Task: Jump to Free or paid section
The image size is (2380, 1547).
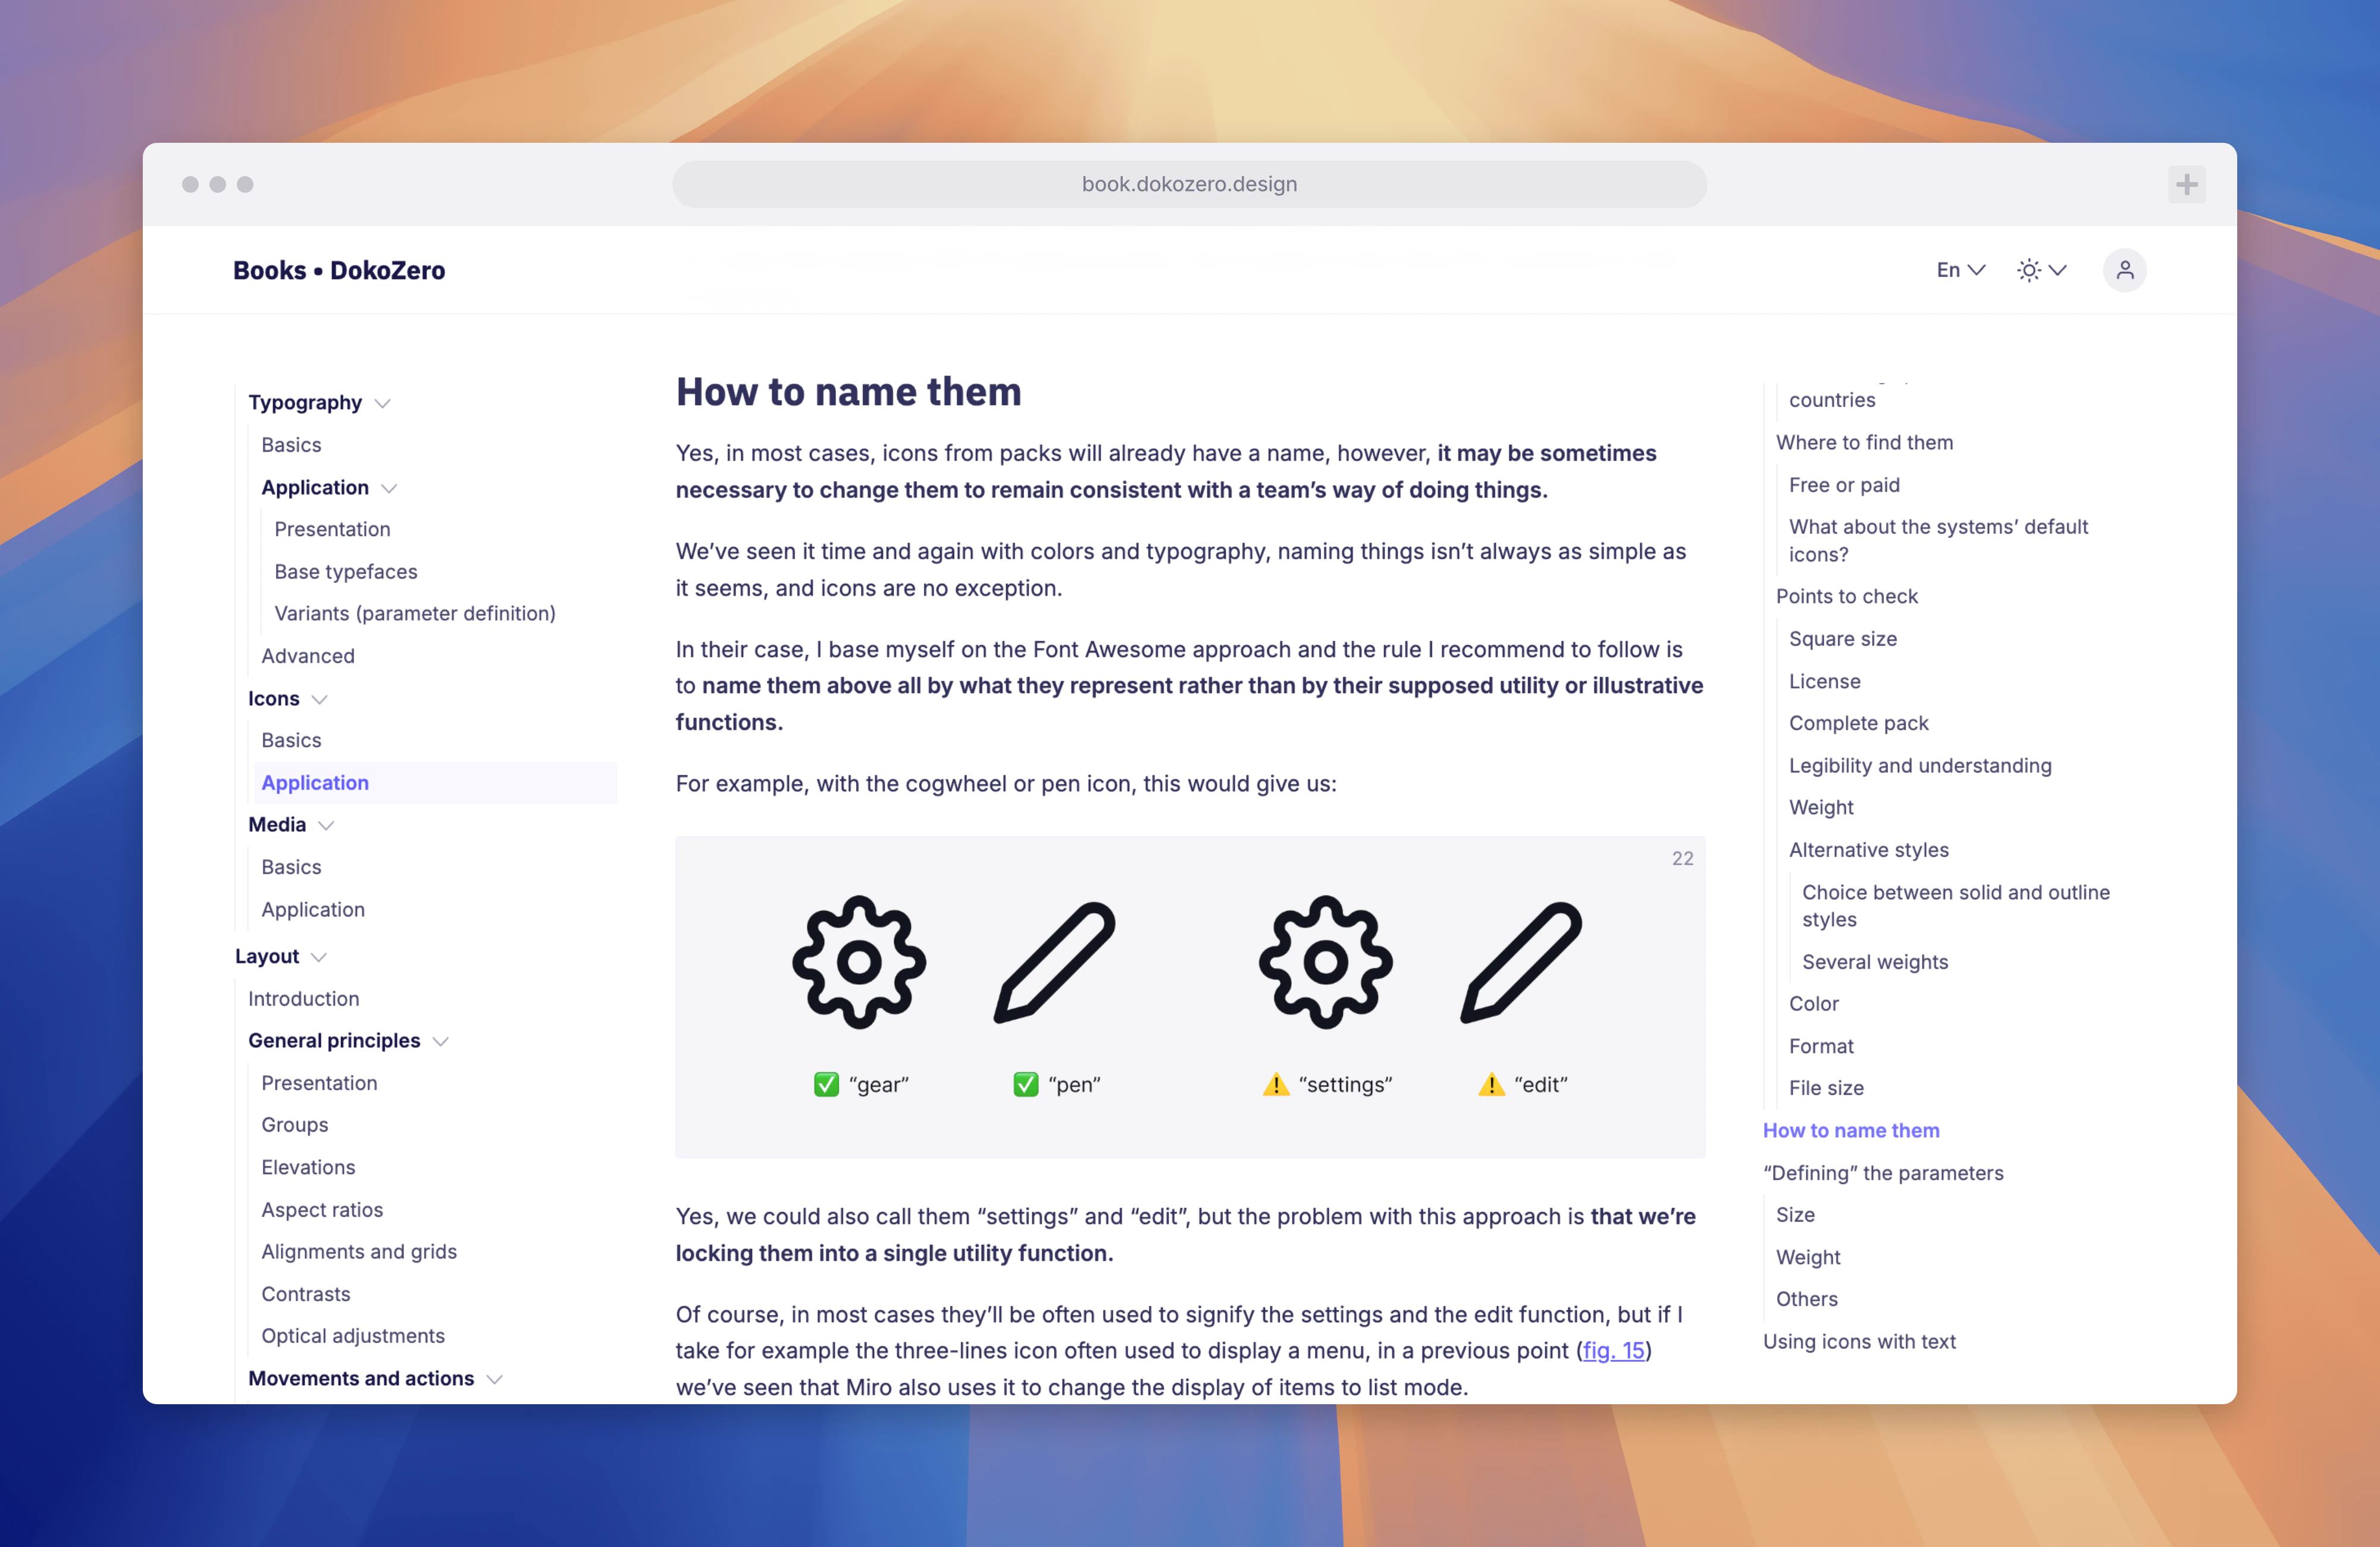Action: (1844, 485)
